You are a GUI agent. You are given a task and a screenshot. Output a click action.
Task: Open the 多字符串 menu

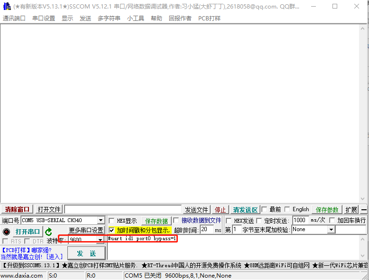[x=109, y=18]
